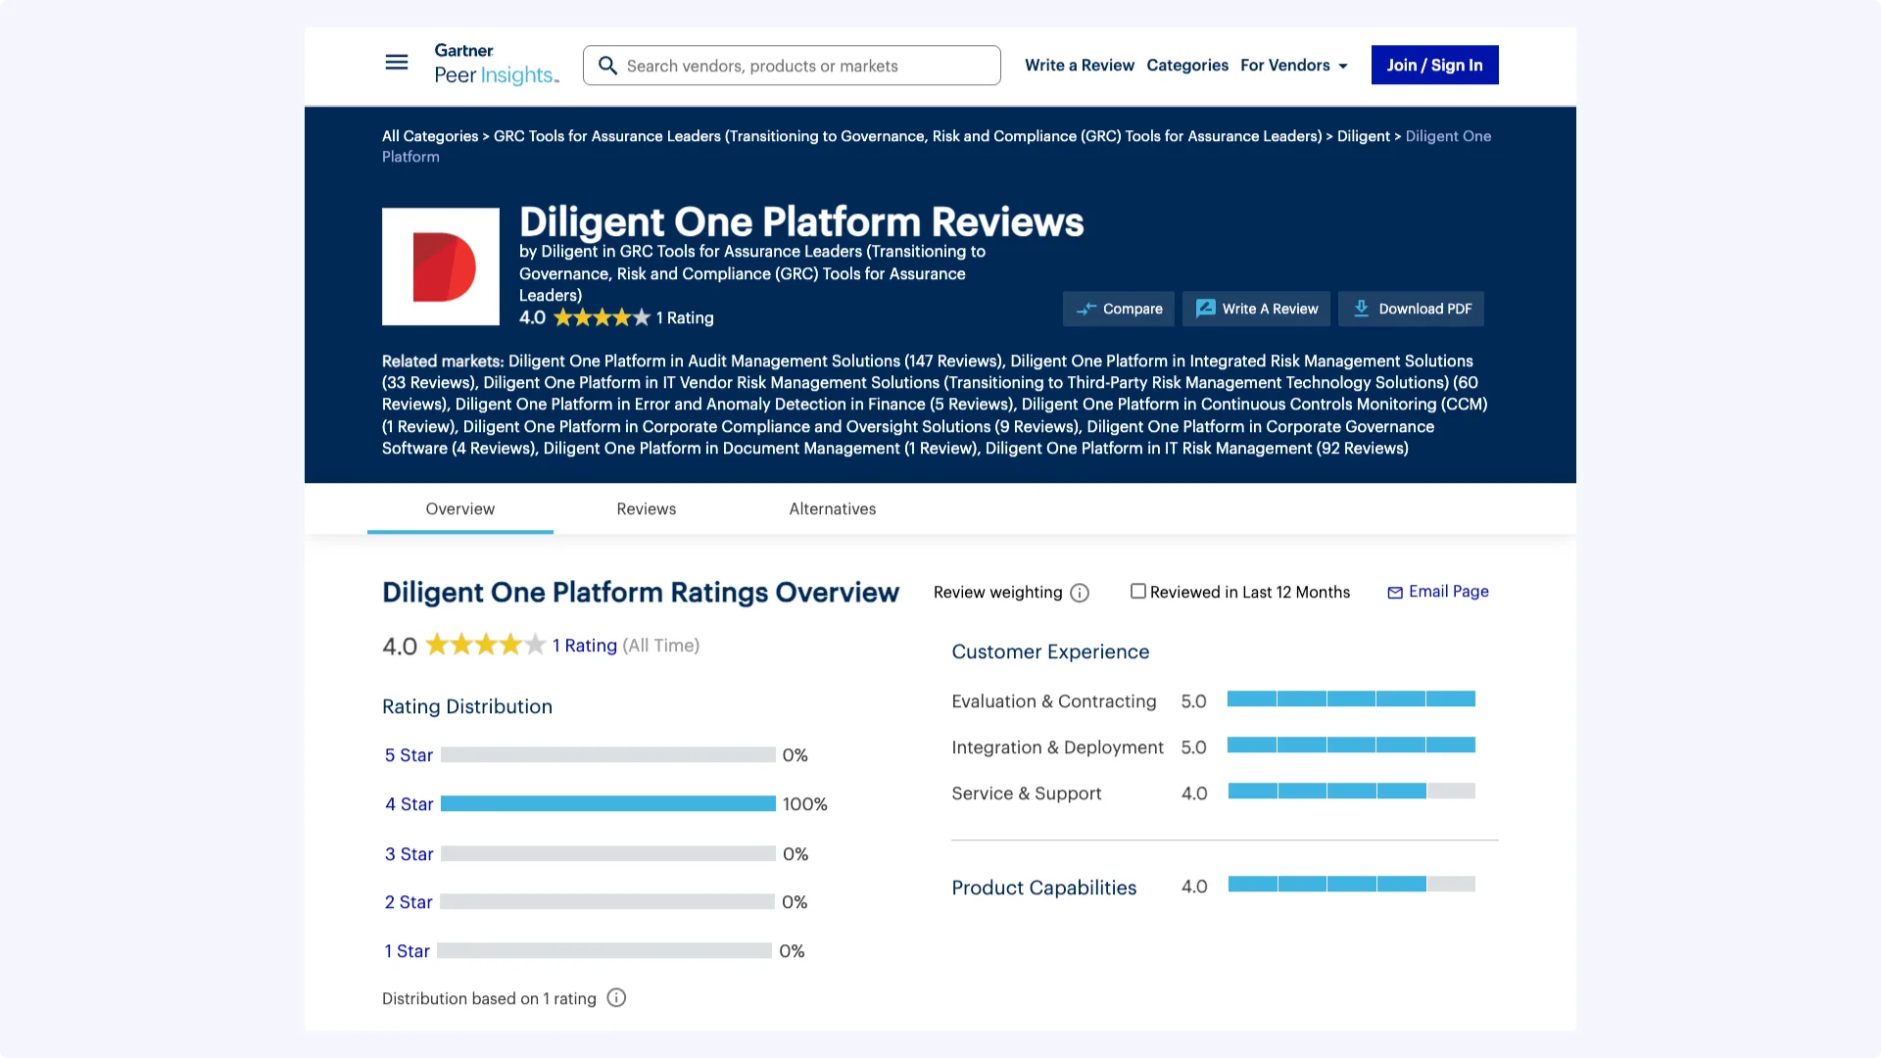Screen dimensions: 1881x1058
Task: Enable Reviewed in Last 12 Months checkbox
Action: pos(1137,592)
